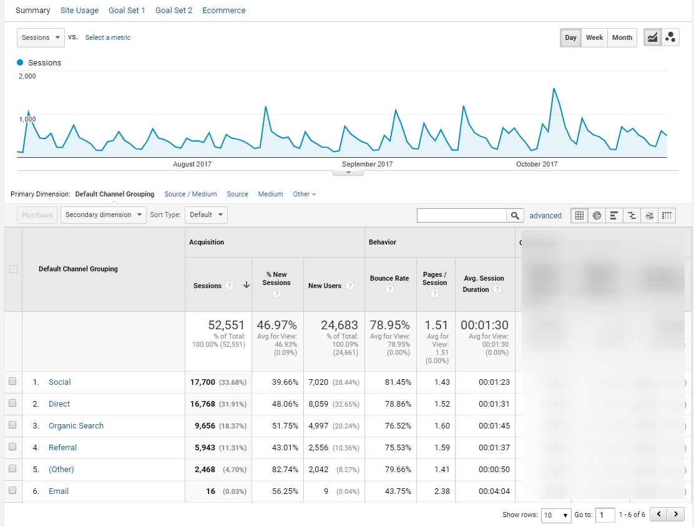Open the Ecommerce tab
This screenshot has height=527, width=694.
(x=223, y=11)
